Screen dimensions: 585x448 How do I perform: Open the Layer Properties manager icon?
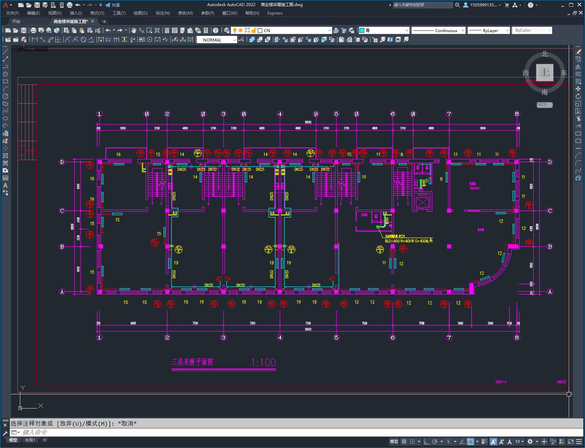pyautogui.click(x=227, y=30)
